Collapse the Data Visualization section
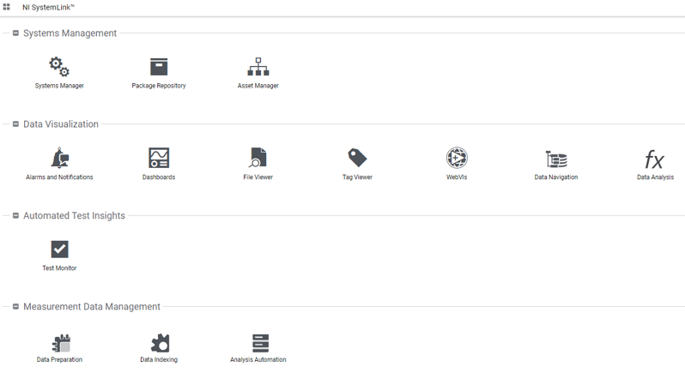The image size is (685, 379). 15,124
